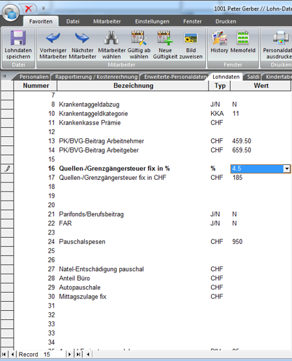The width and height of the screenshot is (292, 361).
Task: Click the KKA type cell in row 10
Action: click(217, 113)
